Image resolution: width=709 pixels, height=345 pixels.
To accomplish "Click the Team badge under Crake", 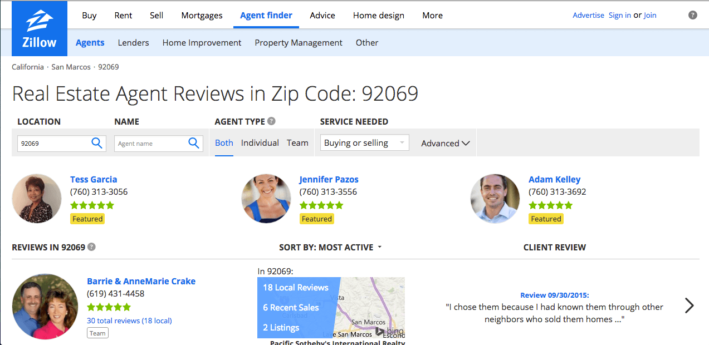I will (x=97, y=333).
